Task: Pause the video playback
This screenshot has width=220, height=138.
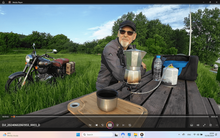Action: point(110,125)
